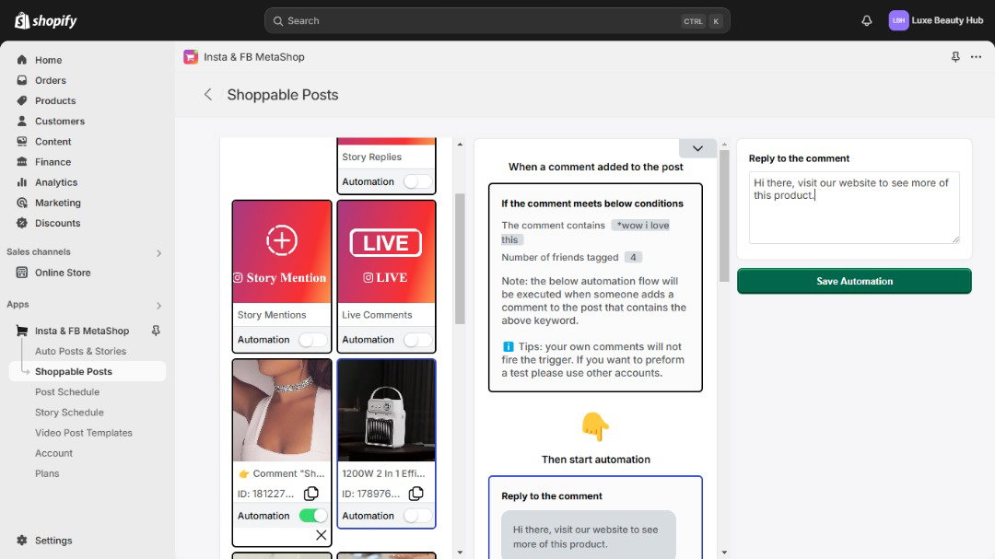
Task: Click the friends tagged value '4'
Action: tap(633, 257)
